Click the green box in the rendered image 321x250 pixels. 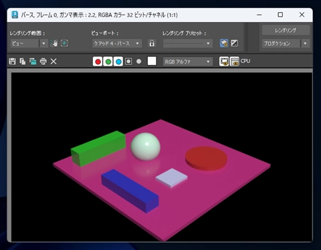(98, 148)
